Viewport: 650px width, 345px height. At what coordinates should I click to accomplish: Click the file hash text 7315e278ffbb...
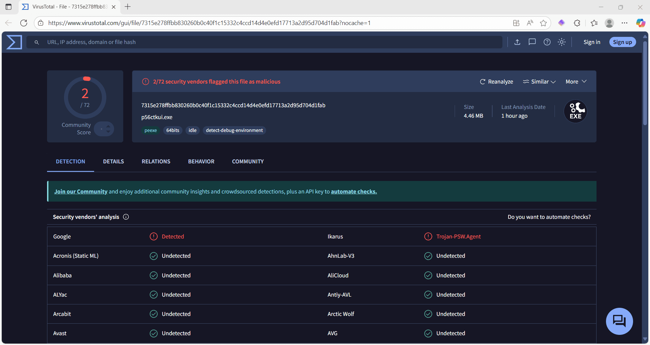point(233,105)
